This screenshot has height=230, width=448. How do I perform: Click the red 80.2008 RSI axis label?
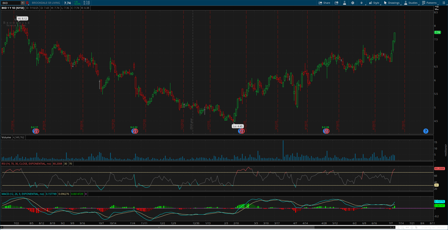pyautogui.click(x=439, y=169)
